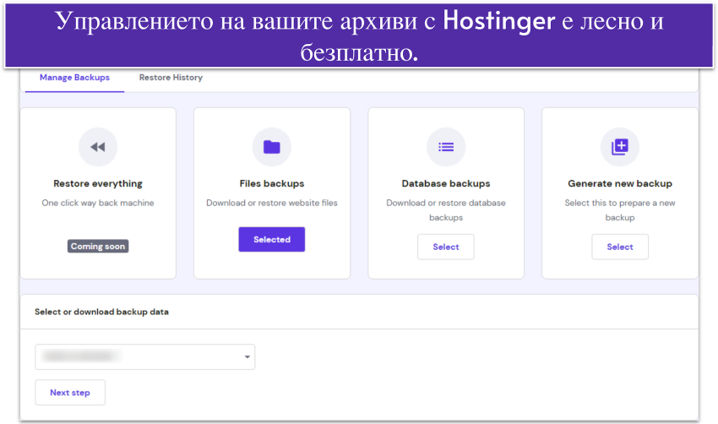This screenshot has width=718, height=424.
Task: Click the Files backups card title
Action: tap(271, 183)
